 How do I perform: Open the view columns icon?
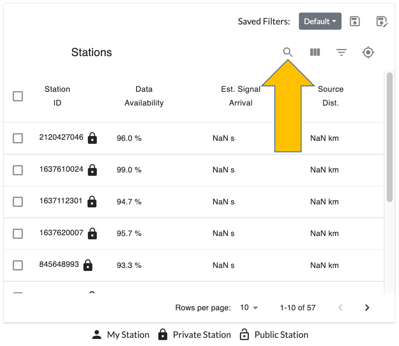(x=315, y=52)
